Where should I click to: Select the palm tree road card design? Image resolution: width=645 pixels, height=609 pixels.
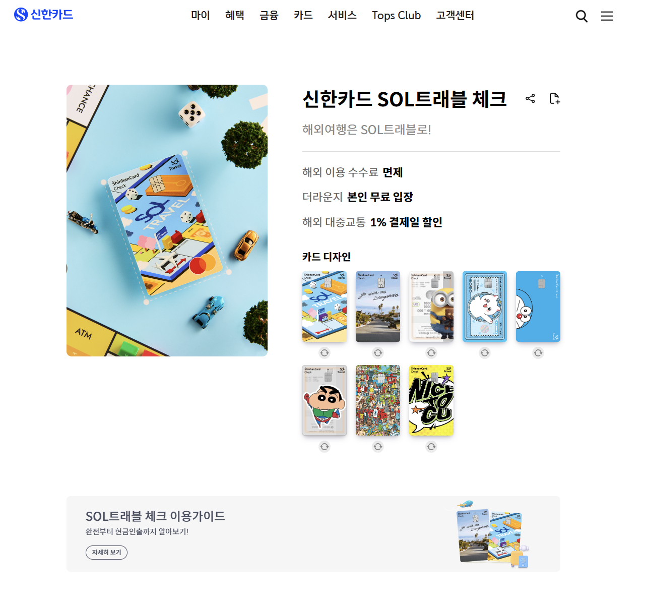378,307
